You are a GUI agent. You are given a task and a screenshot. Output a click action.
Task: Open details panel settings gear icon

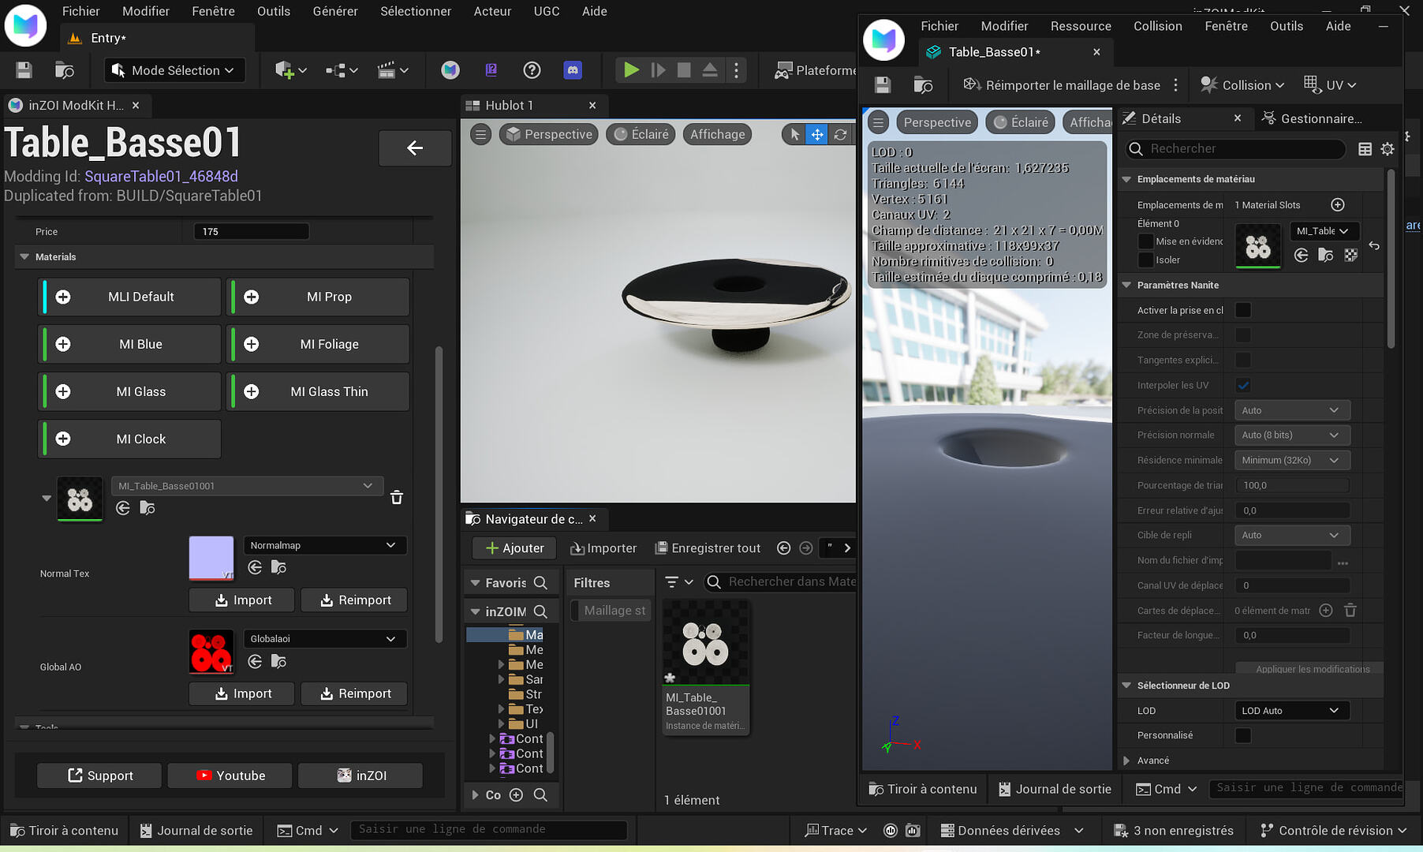click(1388, 149)
